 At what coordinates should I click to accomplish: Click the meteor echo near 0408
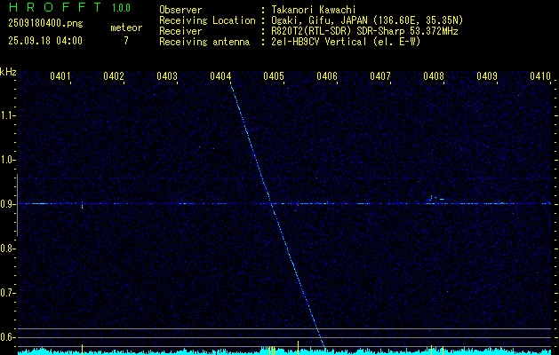pyautogui.click(x=436, y=198)
